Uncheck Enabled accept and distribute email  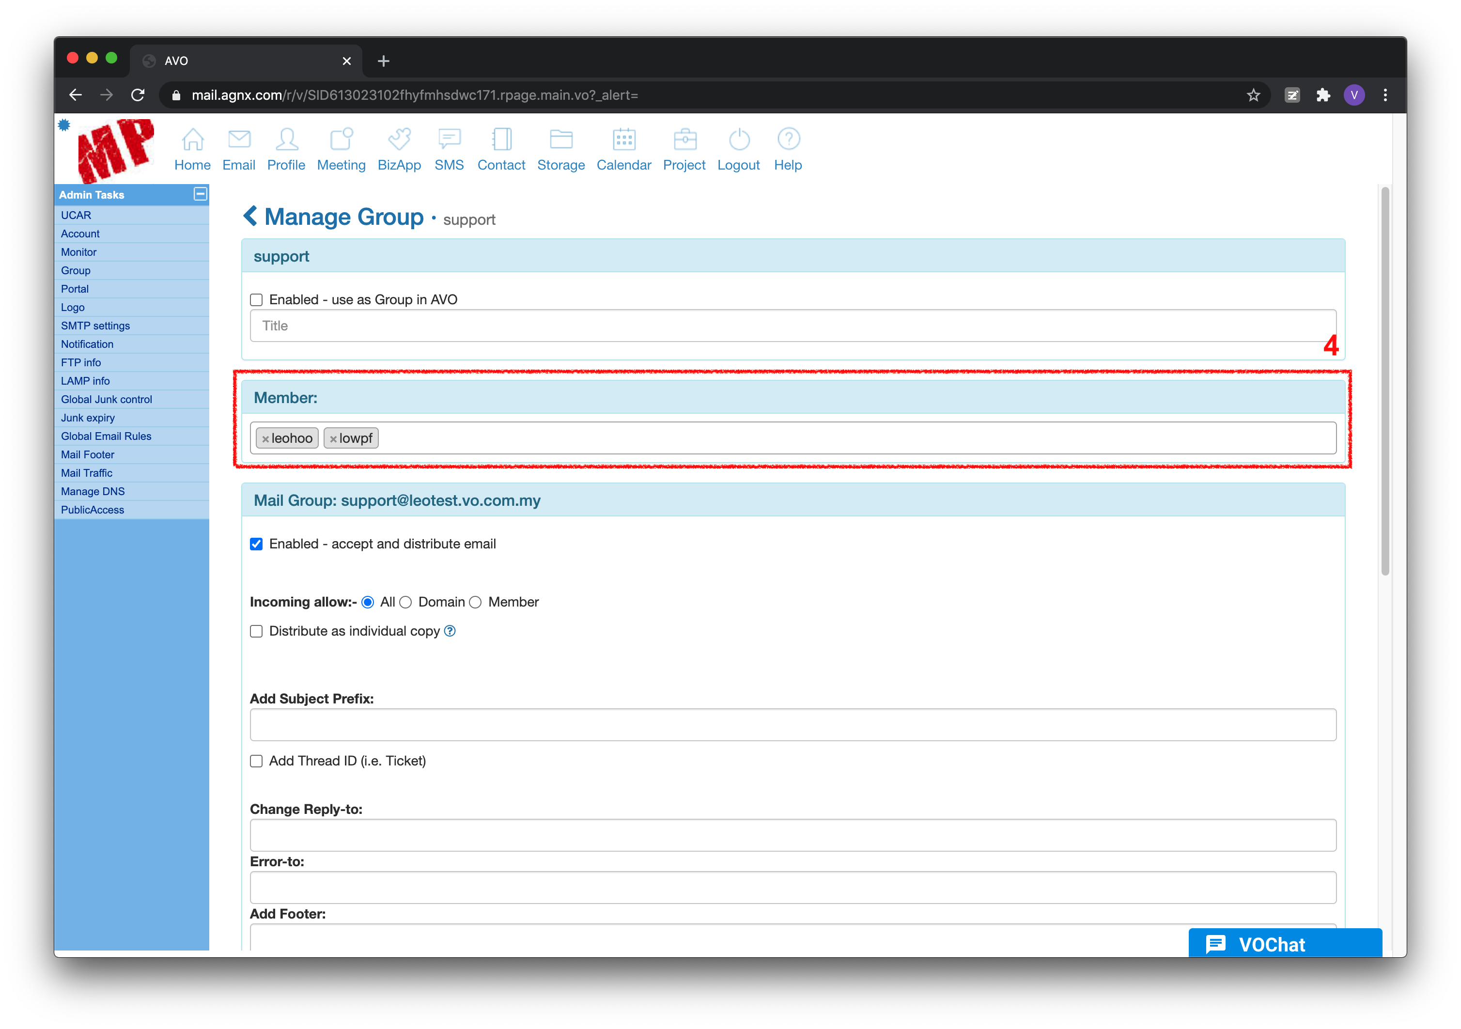[x=256, y=544]
